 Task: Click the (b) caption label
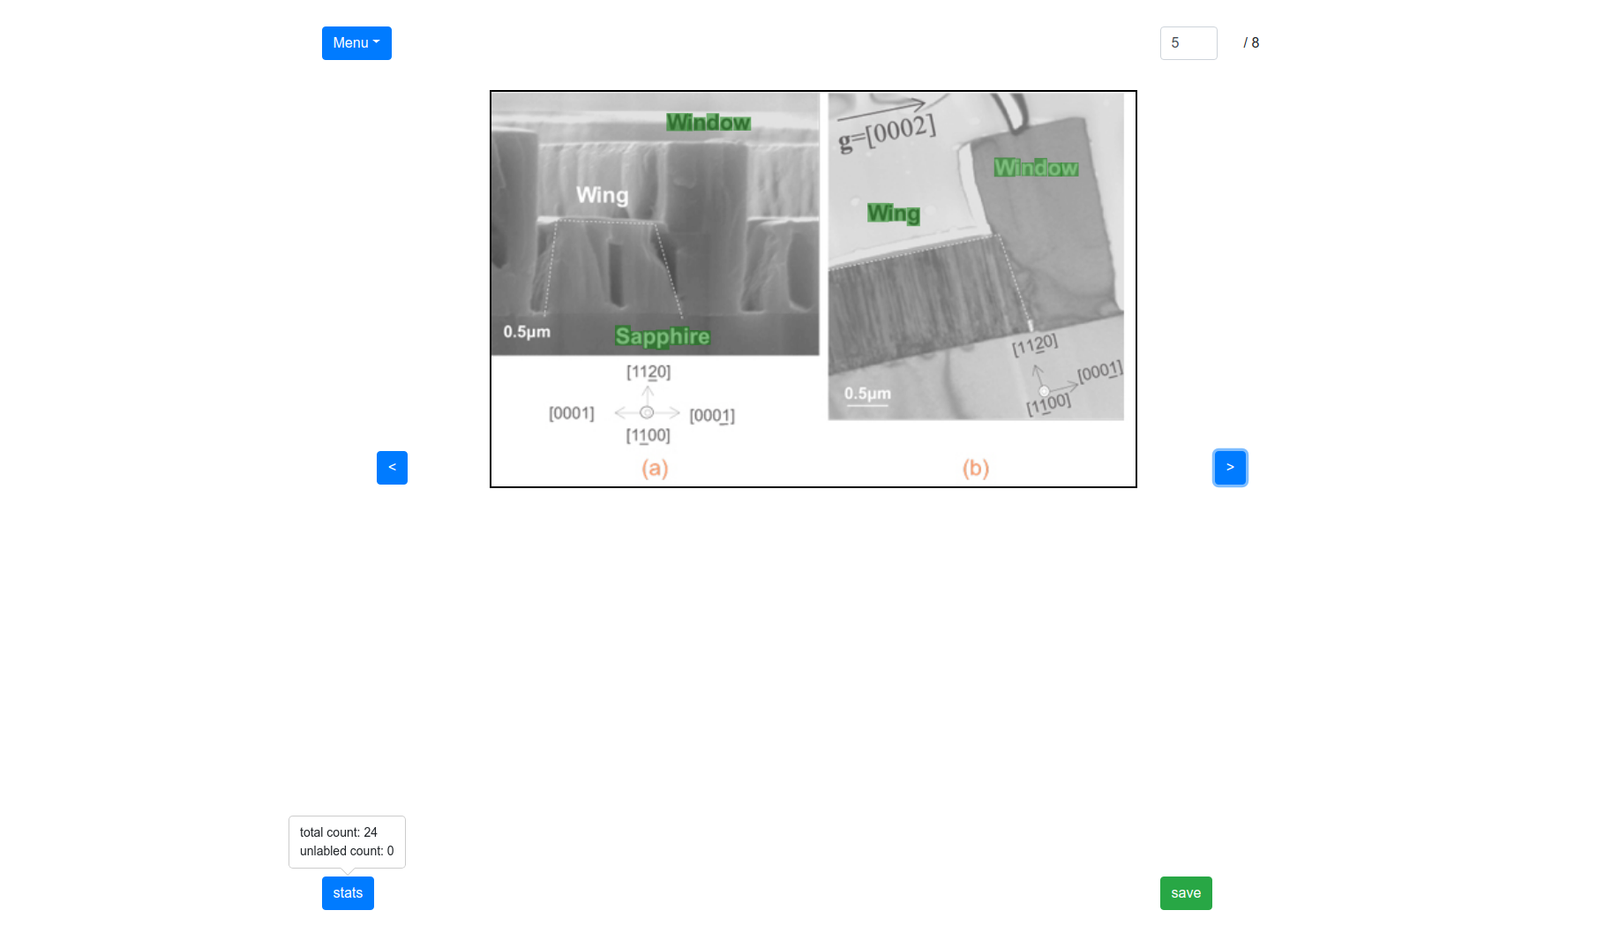(x=976, y=468)
